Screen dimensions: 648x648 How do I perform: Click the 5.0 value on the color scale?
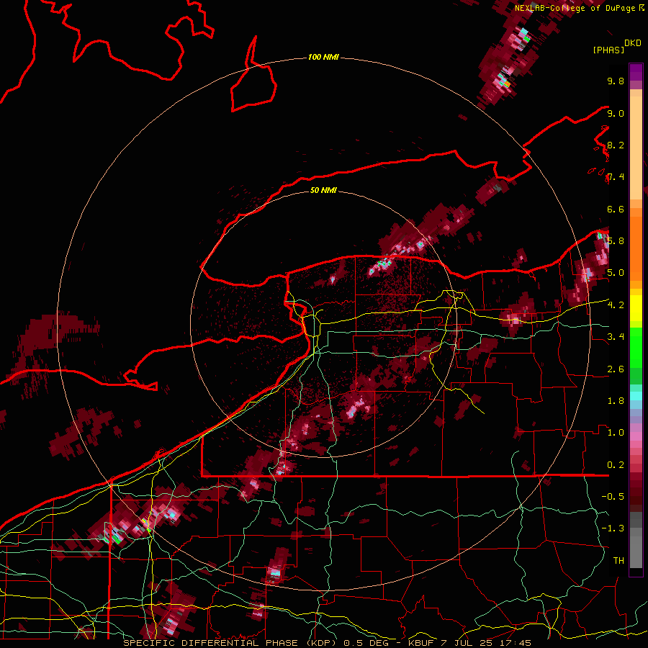click(616, 273)
